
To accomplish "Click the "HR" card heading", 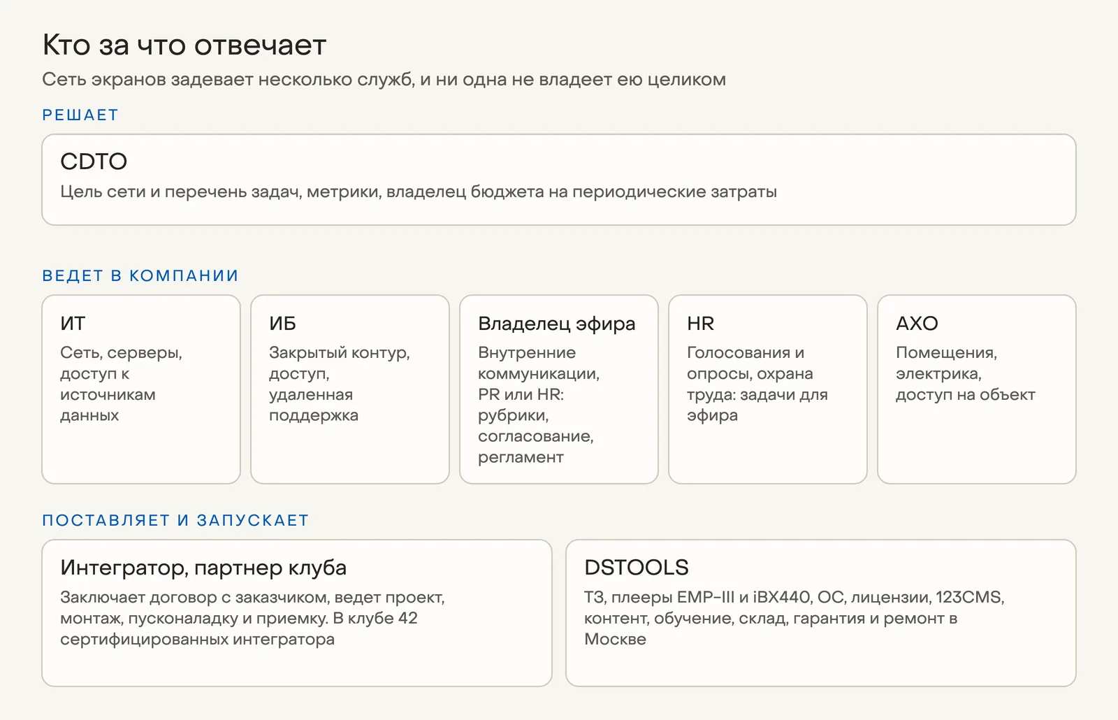I will tap(700, 324).
